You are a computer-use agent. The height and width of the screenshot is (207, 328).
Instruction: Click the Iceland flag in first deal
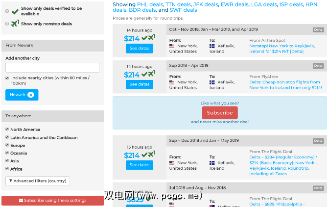[212, 46]
